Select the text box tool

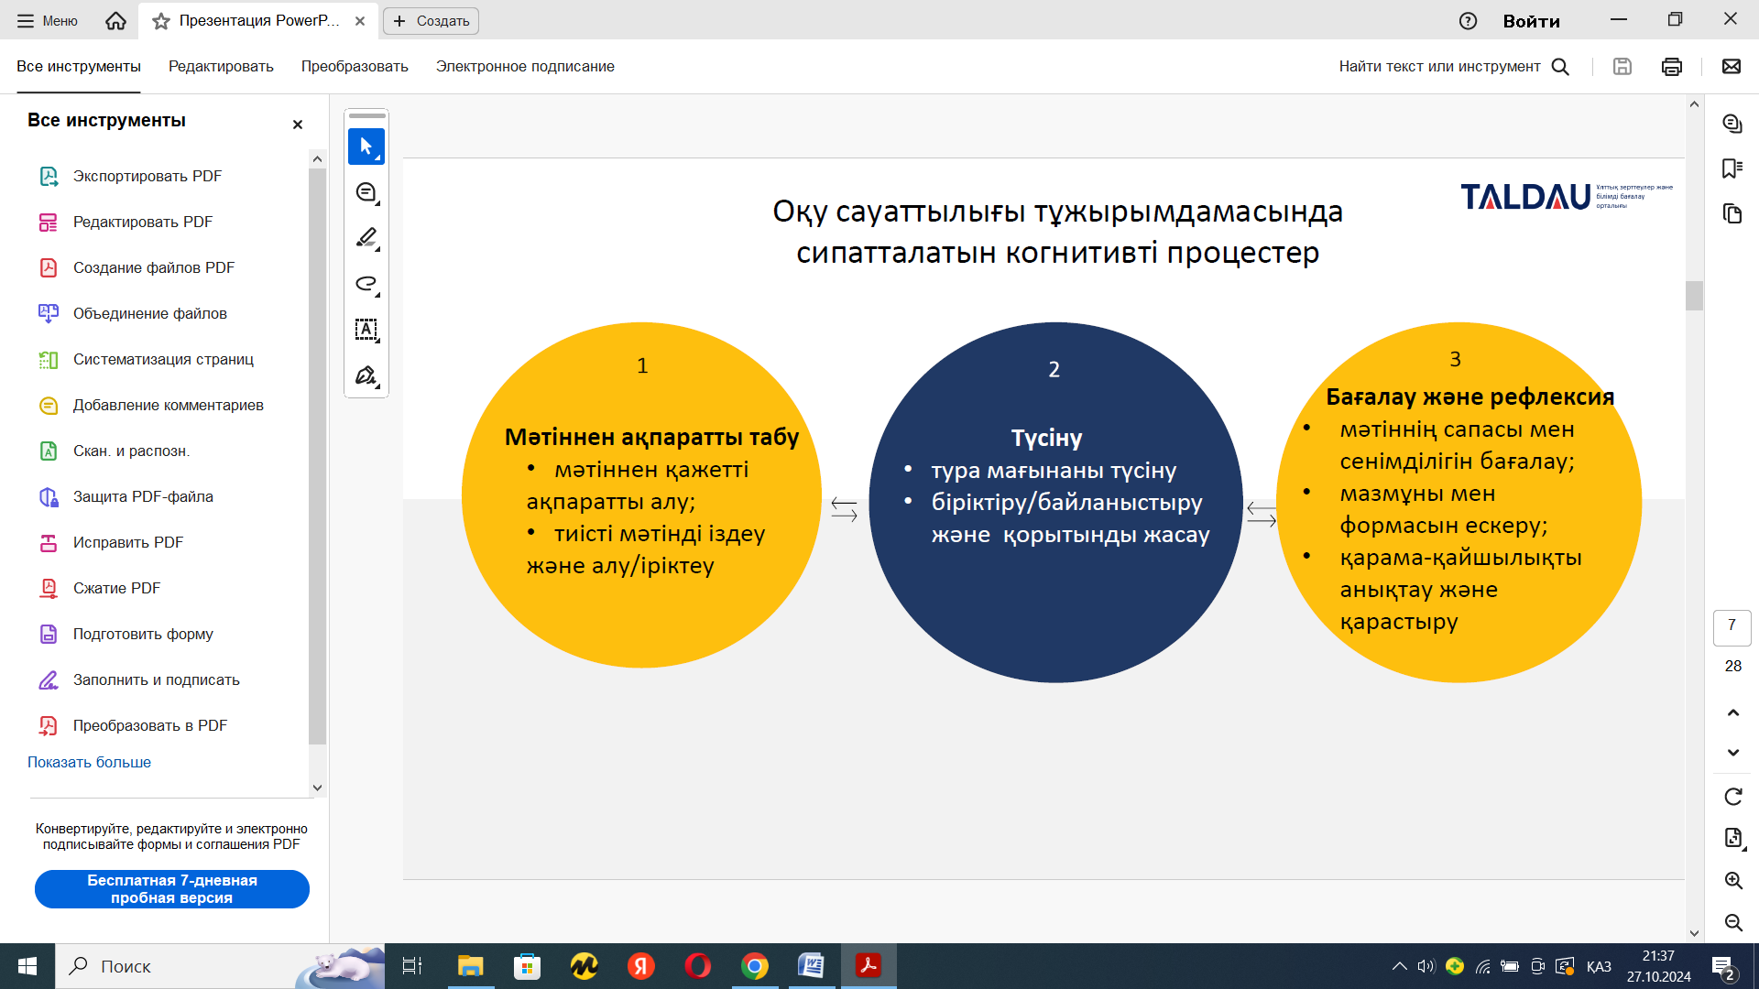pos(366,330)
